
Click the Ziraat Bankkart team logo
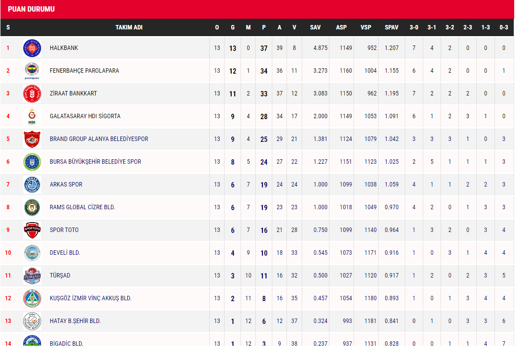pos(32,93)
